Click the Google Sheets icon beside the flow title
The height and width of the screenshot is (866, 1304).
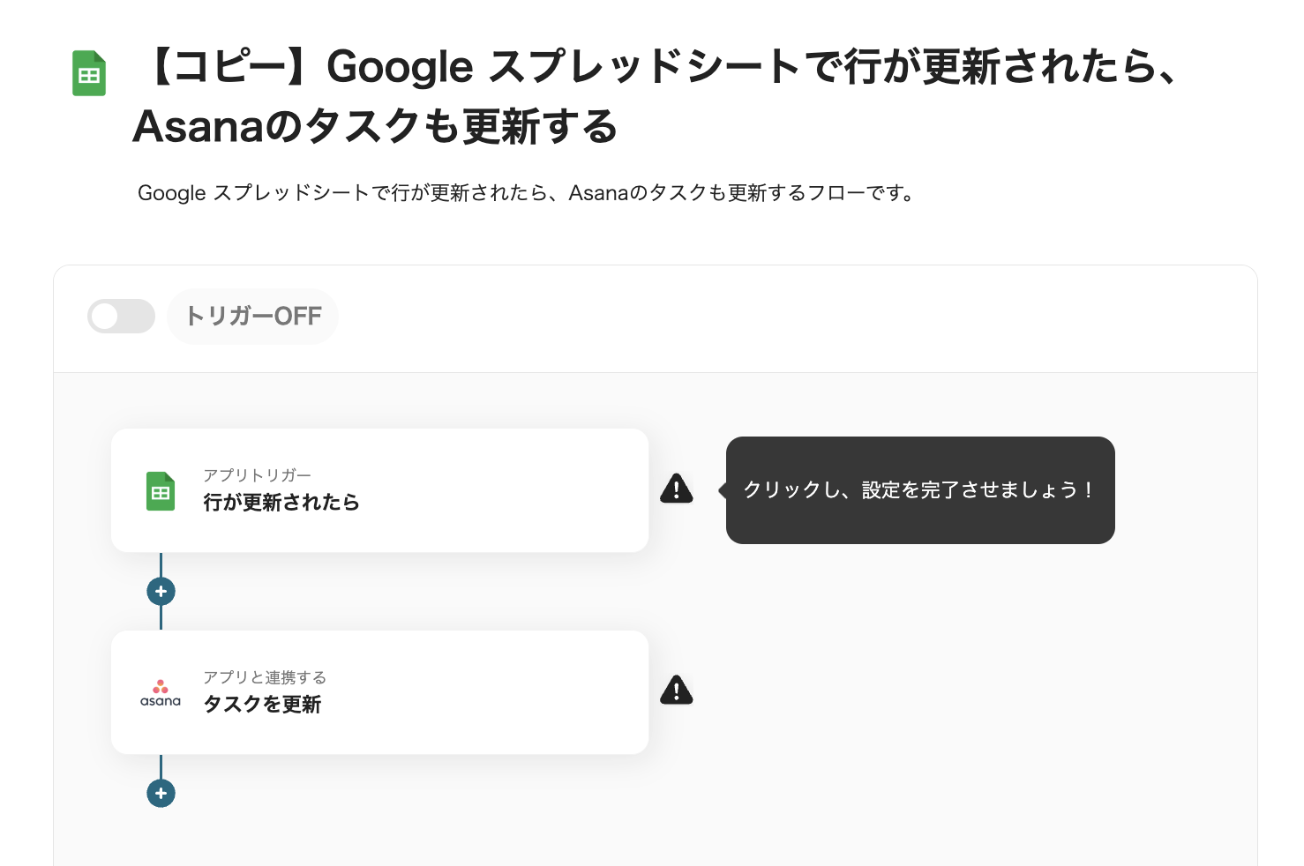pos(89,73)
